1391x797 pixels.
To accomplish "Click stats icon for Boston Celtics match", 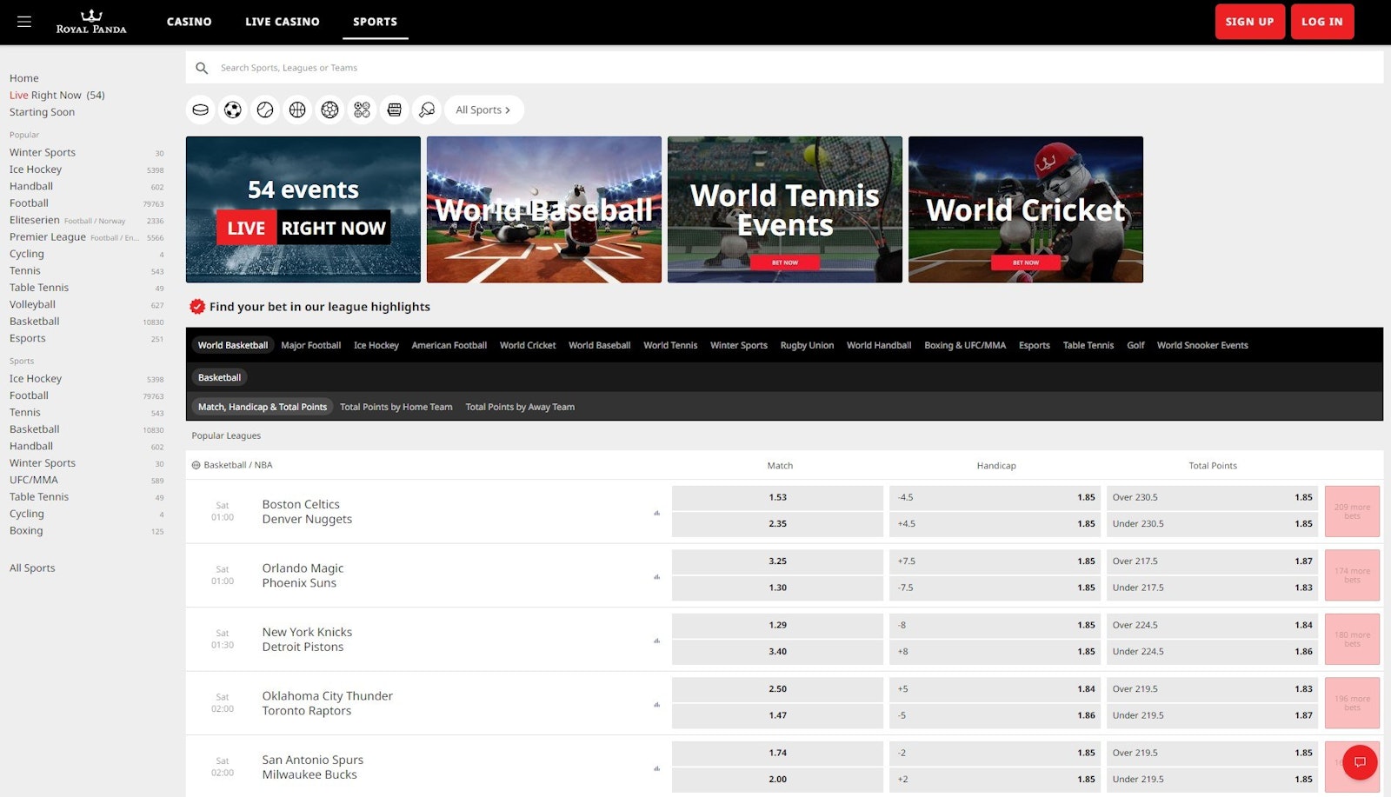I will tap(656, 513).
